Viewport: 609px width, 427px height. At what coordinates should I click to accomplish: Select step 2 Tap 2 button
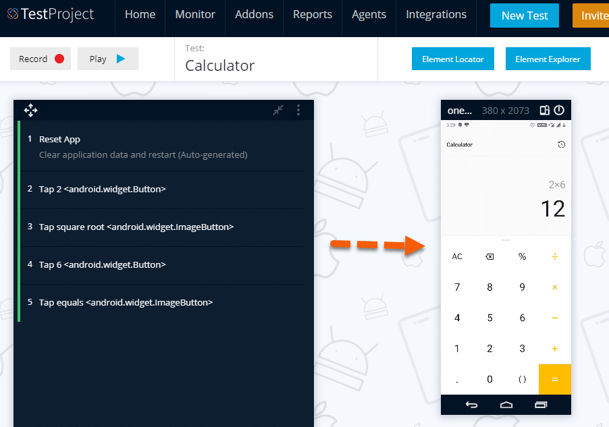pos(162,190)
